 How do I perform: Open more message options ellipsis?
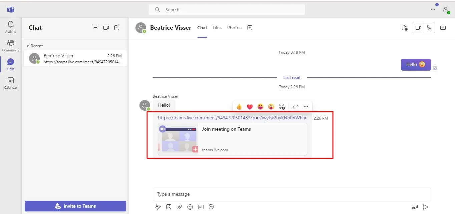click(x=306, y=107)
